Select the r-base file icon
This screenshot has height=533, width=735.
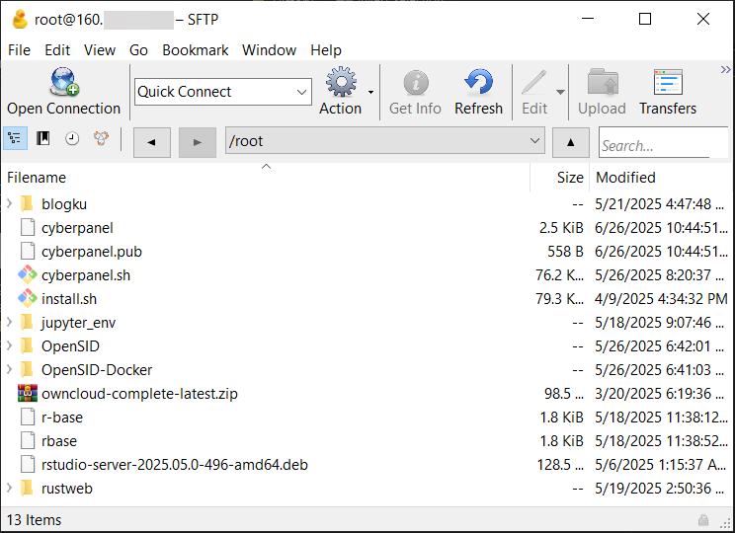(x=28, y=418)
